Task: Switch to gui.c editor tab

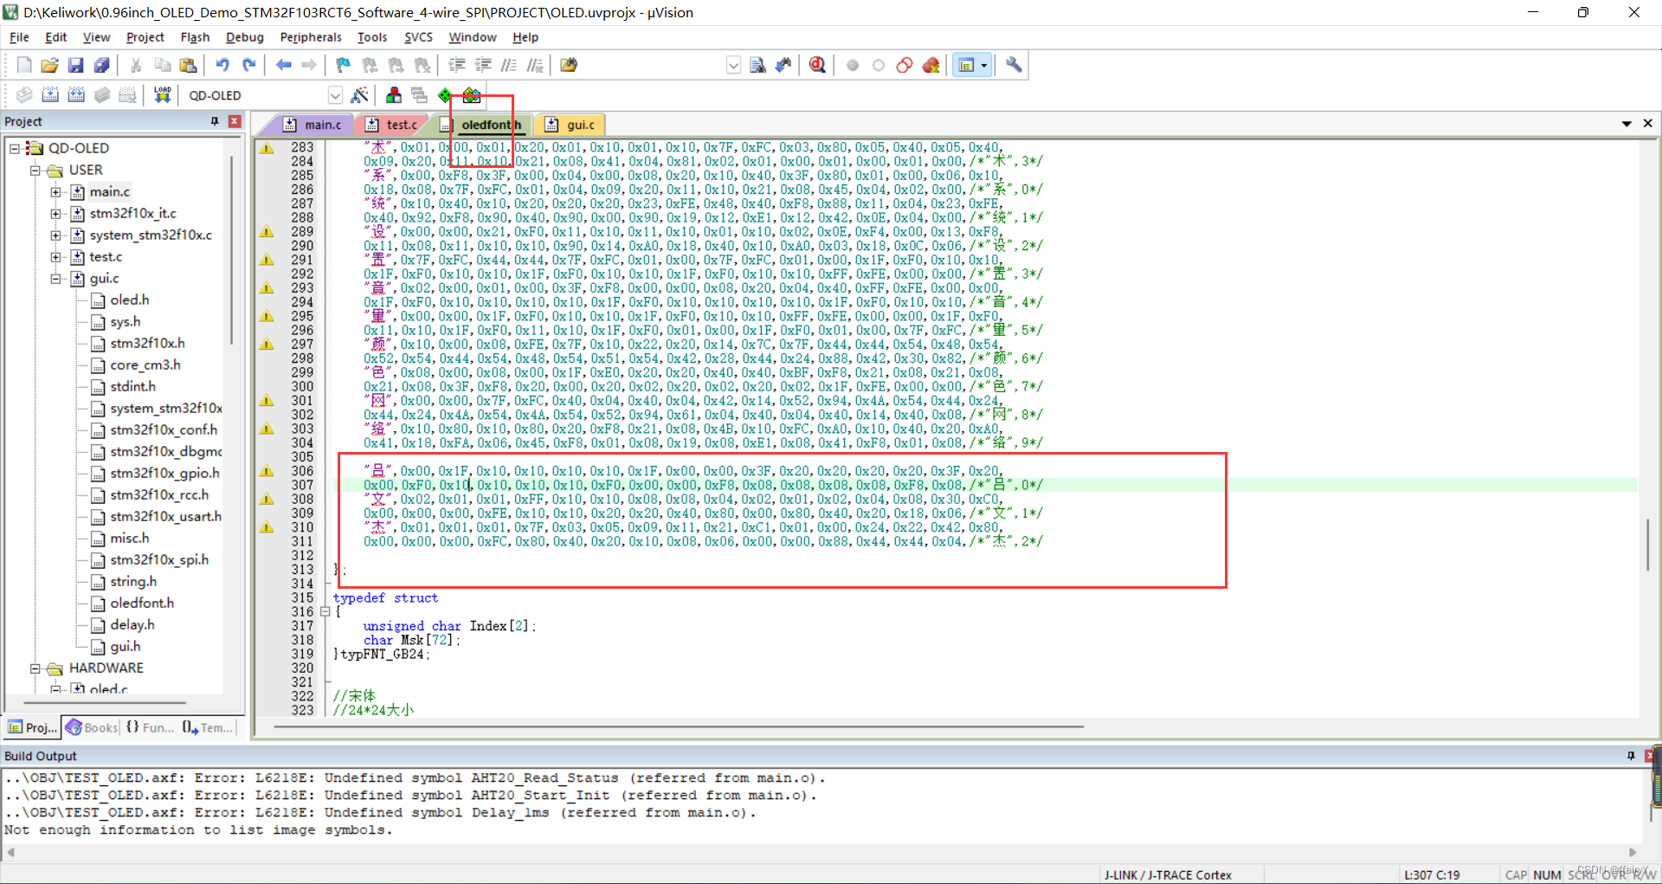Action: pyautogui.click(x=570, y=125)
